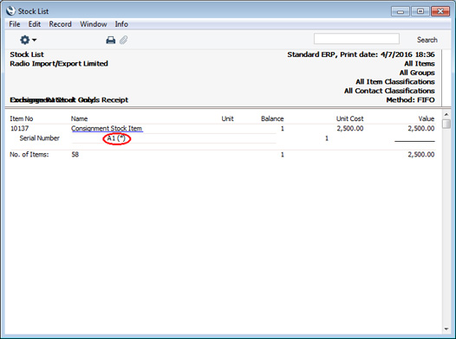Viewport: 456px width, 339px height.
Task: Click the Stock List window app icon
Action: click(x=10, y=10)
